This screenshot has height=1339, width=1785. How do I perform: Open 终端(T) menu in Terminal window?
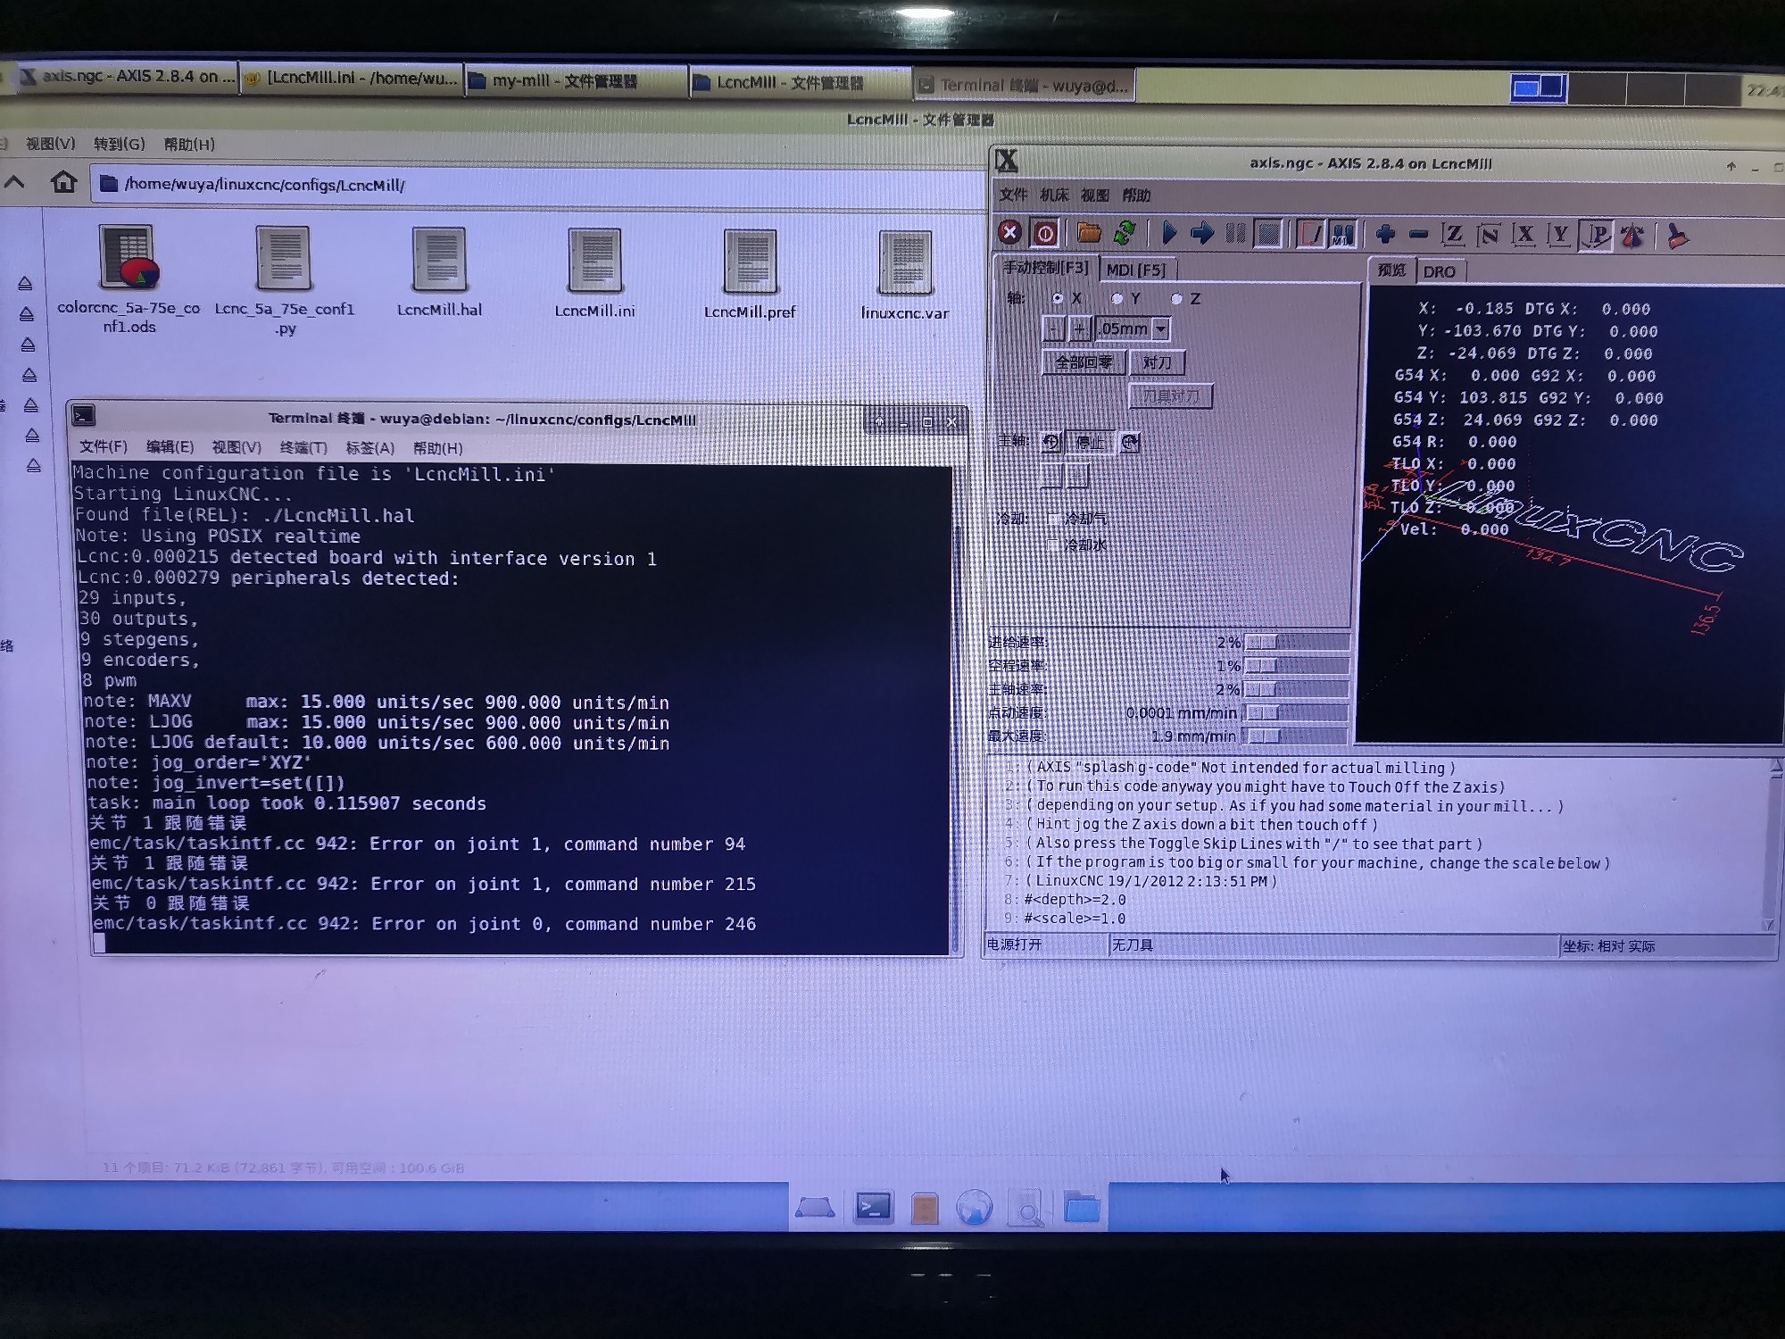[x=303, y=448]
